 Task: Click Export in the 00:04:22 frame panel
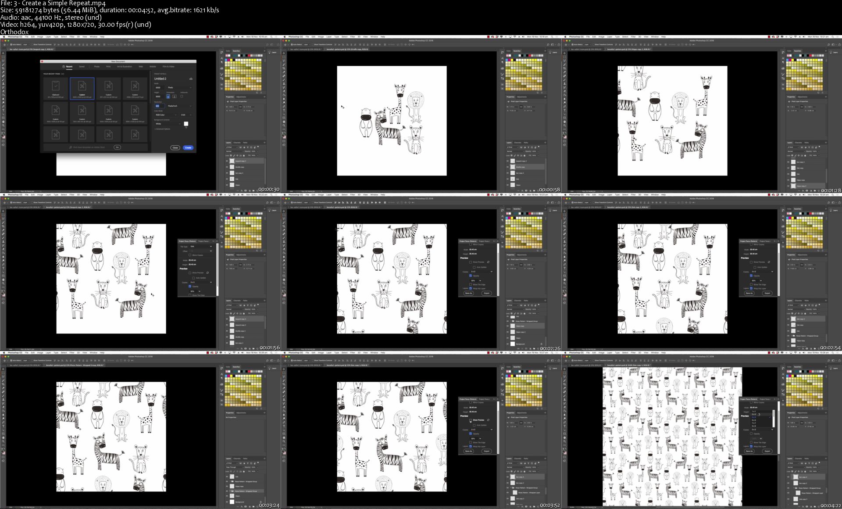tap(767, 451)
